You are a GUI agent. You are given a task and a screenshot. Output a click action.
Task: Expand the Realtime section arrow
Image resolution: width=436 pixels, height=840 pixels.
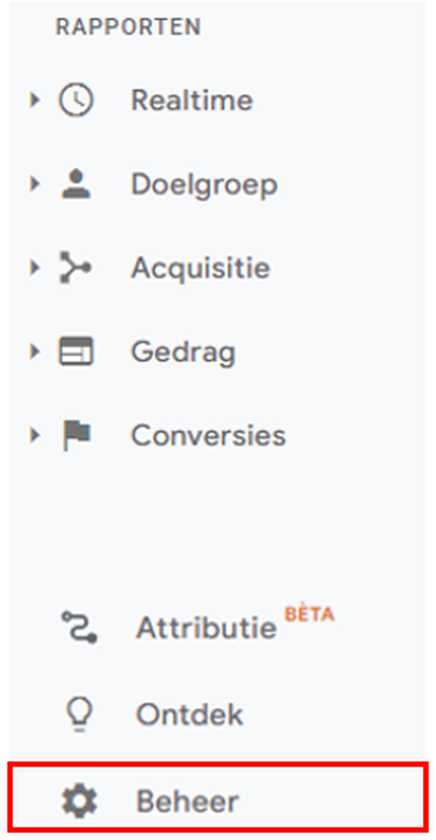point(34,100)
